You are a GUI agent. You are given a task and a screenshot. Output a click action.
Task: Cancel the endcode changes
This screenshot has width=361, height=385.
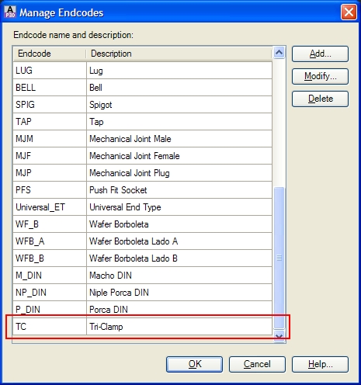point(257,364)
